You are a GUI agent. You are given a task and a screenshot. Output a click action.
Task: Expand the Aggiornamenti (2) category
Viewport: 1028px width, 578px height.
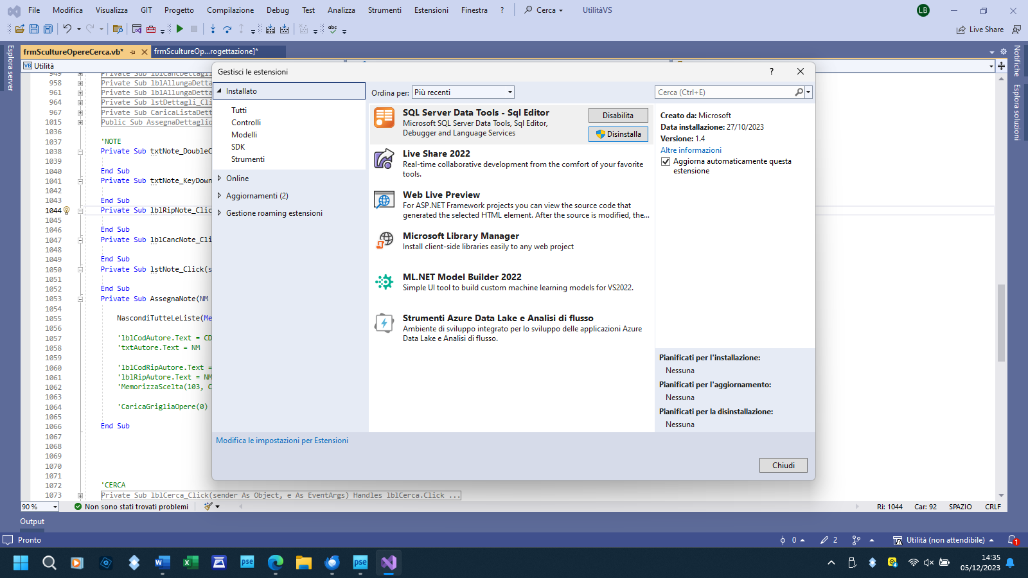pos(219,196)
